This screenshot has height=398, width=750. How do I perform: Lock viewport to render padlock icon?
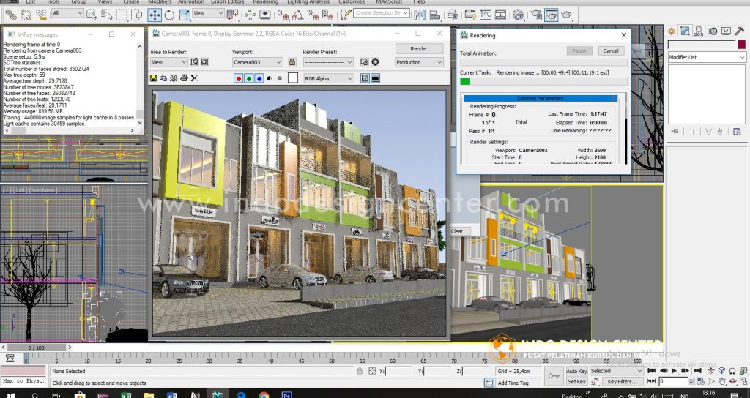pos(292,62)
